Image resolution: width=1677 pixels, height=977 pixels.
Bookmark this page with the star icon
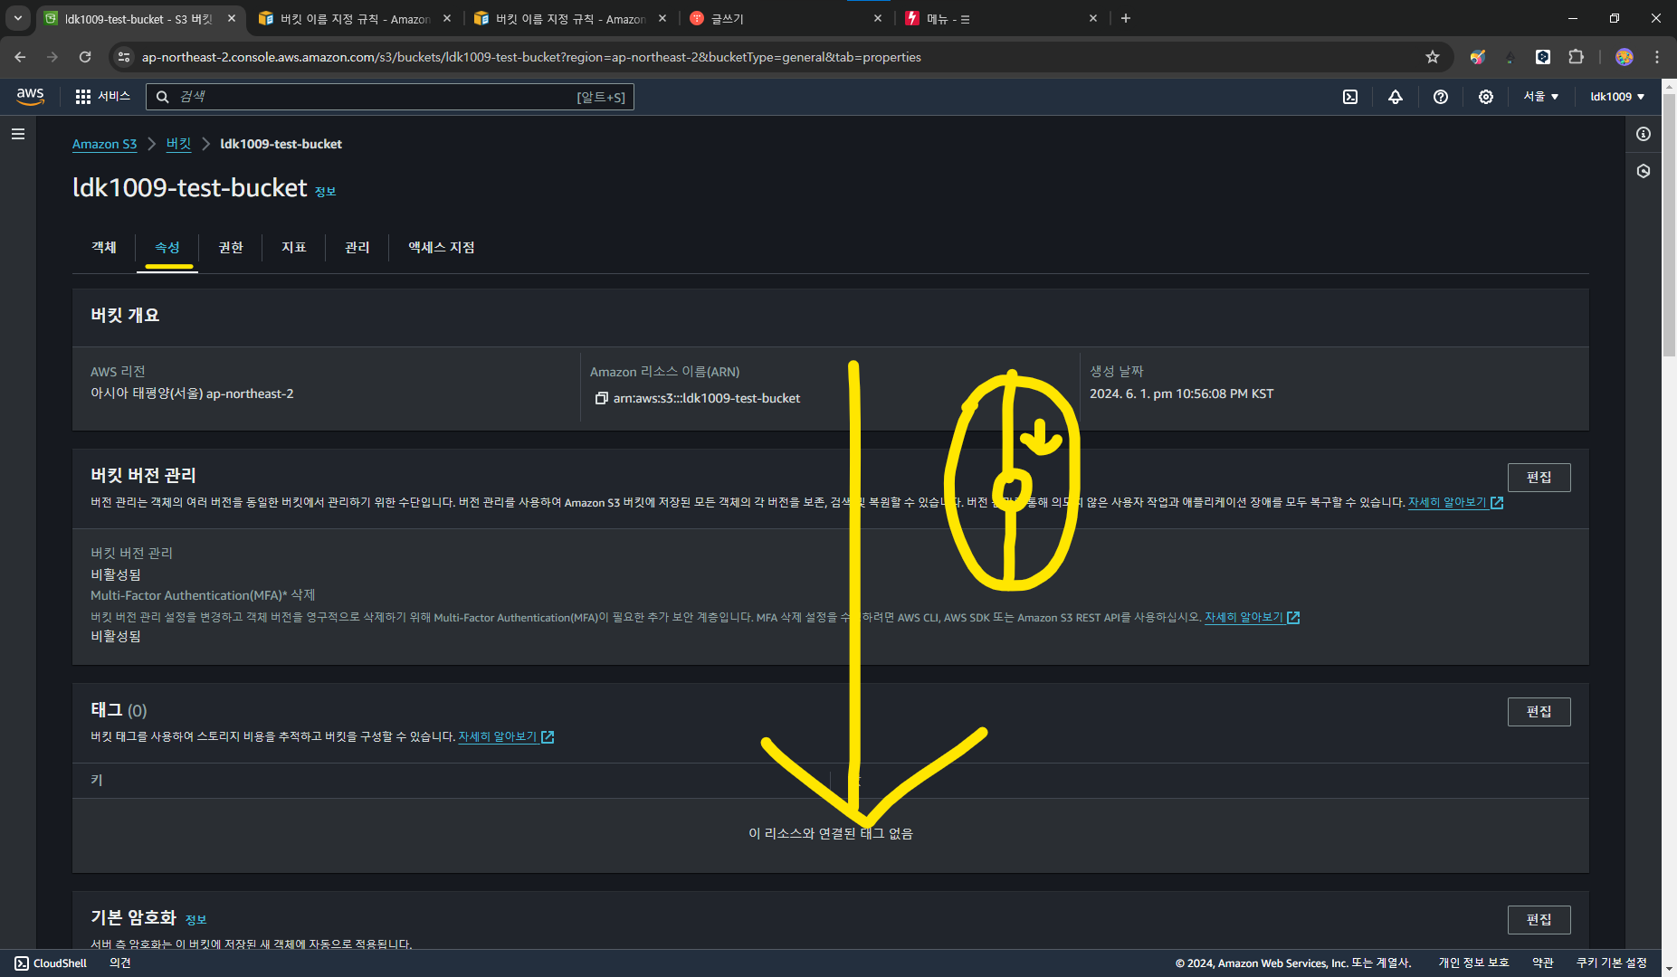pyautogui.click(x=1433, y=57)
